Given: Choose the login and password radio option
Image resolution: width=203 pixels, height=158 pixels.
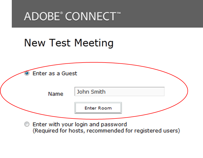Looking at the screenshot, I should 27,124.
